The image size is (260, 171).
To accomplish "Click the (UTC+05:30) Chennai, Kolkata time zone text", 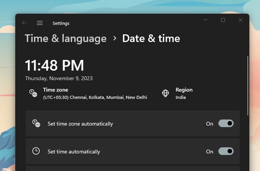I will [x=95, y=97].
